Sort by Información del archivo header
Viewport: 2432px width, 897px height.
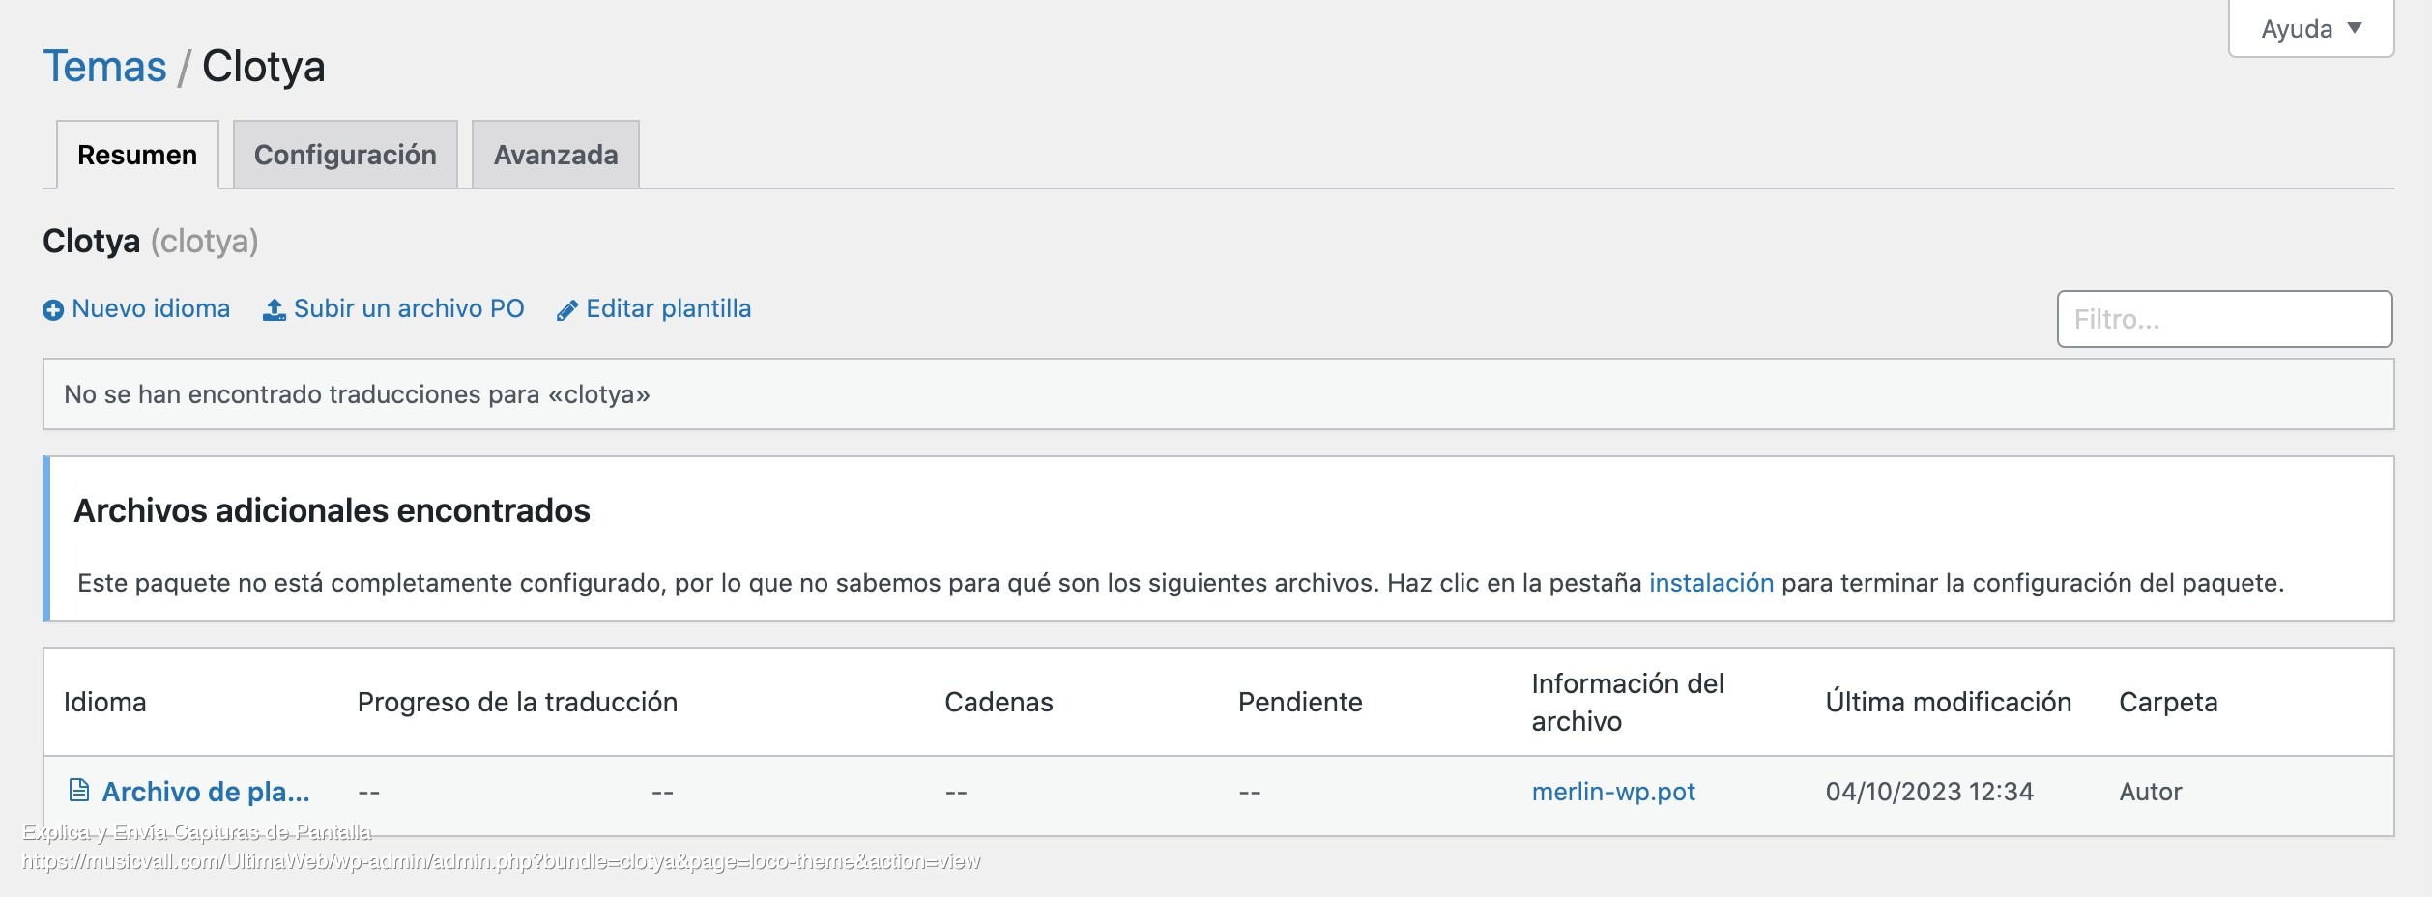coord(1628,702)
